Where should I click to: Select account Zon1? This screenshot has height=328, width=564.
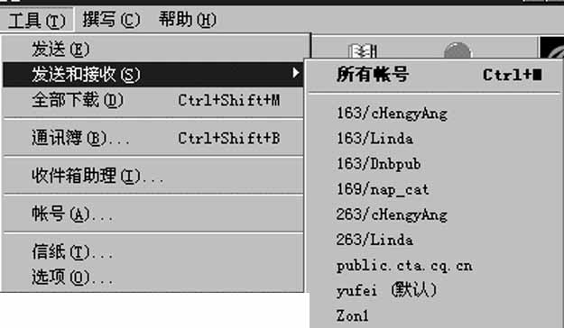(x=434, y=315)
